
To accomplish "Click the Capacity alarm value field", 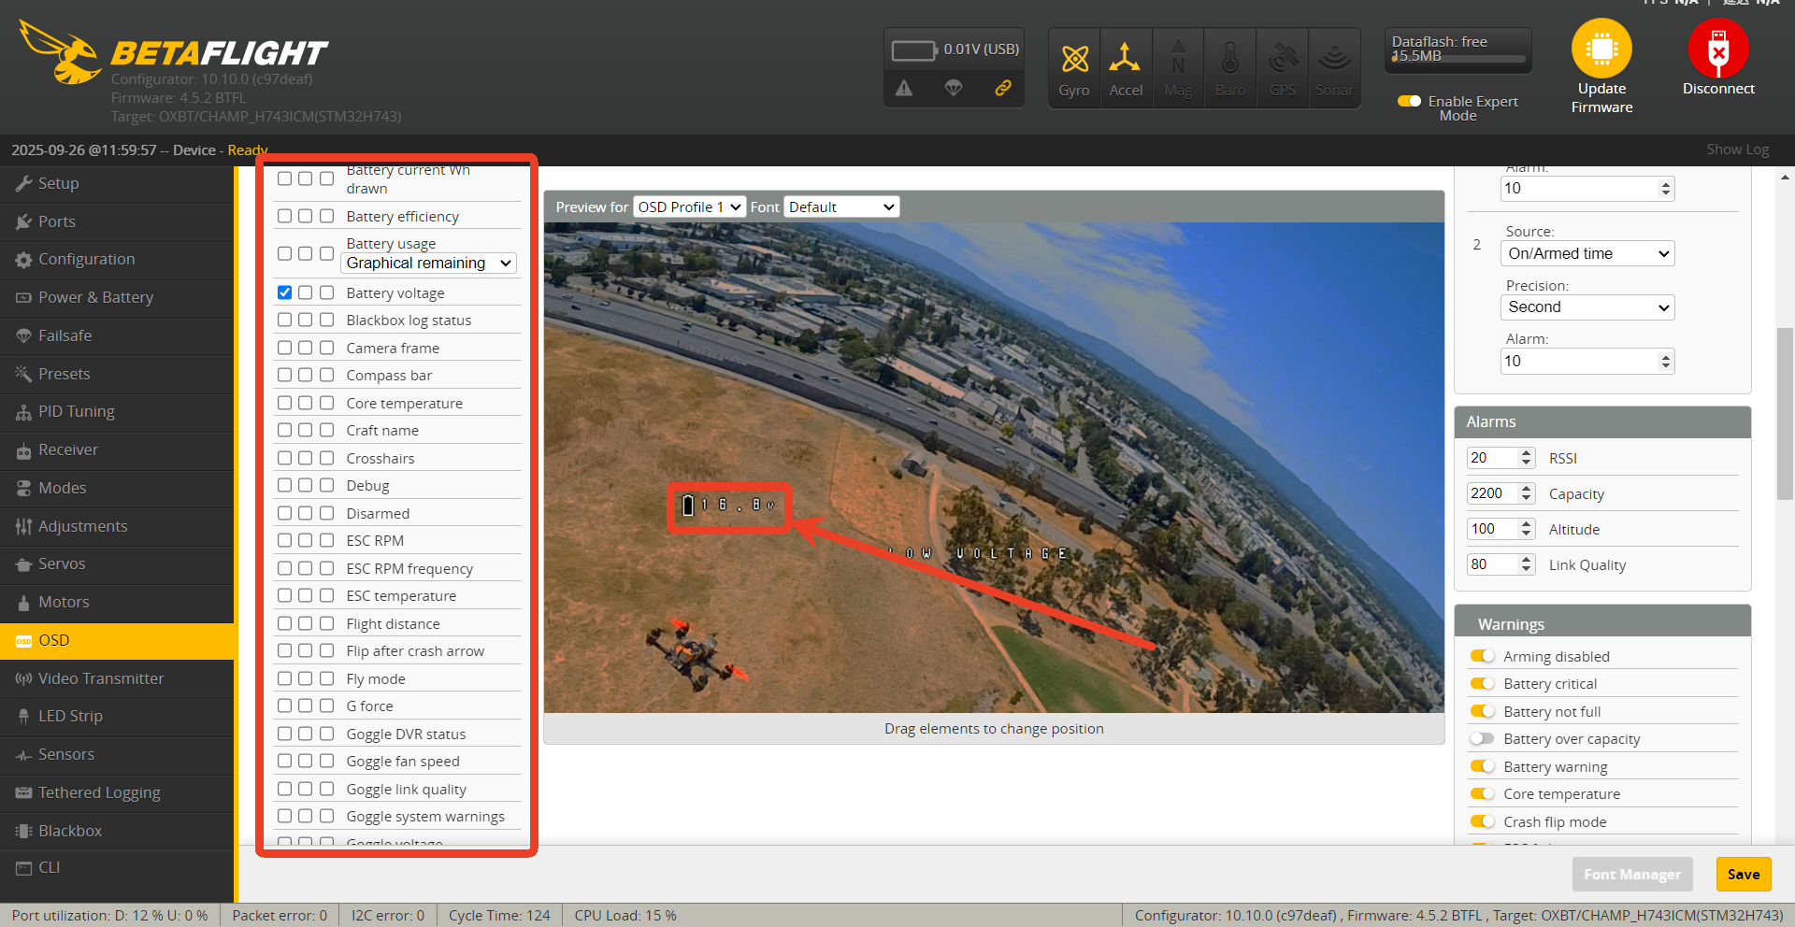I will pyautogui.click(x=1492, y=493).
